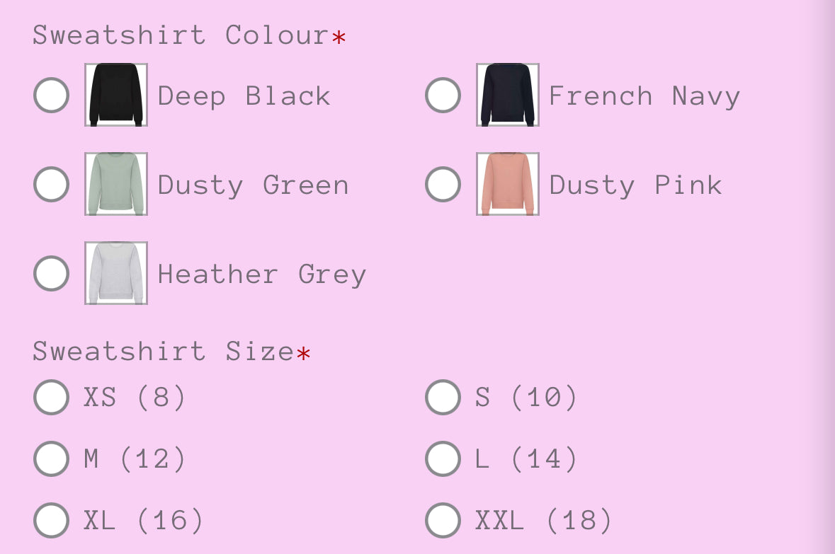
Task: Click the Dusty Pink sweatshirt image
Action: pos(508,184)
